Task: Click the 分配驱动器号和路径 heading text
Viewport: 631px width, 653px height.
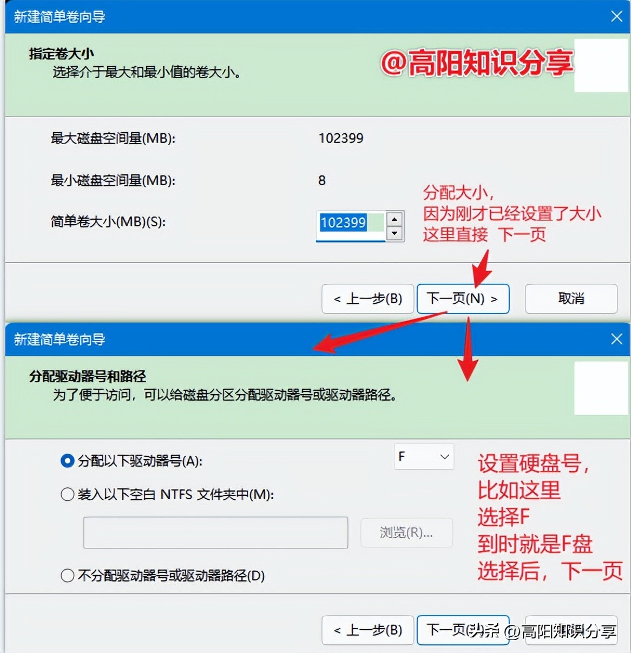Action: [86, 376]
